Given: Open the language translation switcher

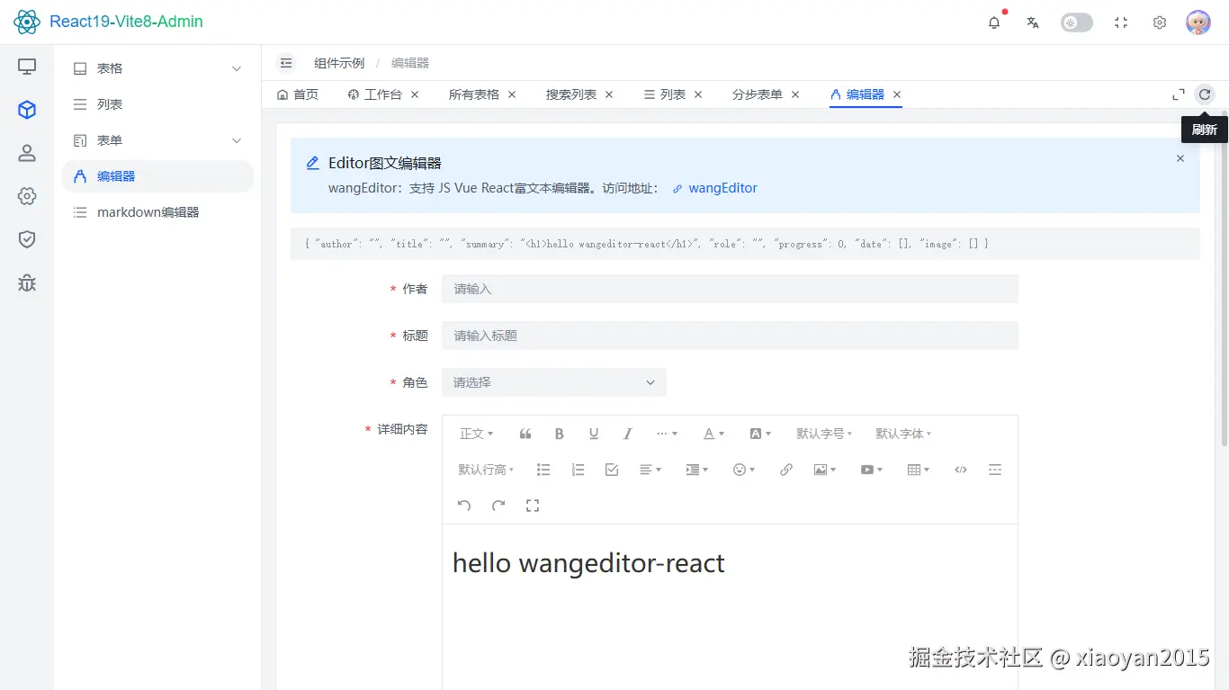Looking at the screenshot, I should coord(1033,22).
